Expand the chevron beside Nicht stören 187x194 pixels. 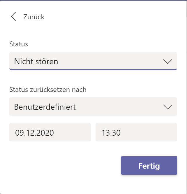167,61
